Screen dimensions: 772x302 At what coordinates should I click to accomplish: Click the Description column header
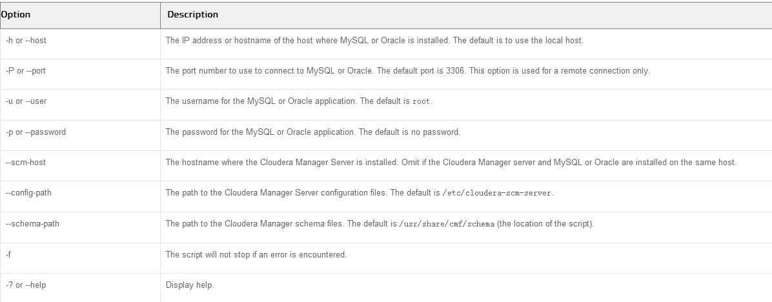pos(466,15)
